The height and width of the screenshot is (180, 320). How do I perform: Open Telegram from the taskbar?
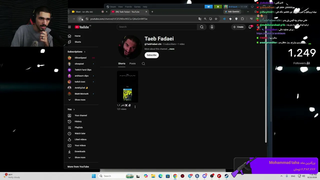190,176
